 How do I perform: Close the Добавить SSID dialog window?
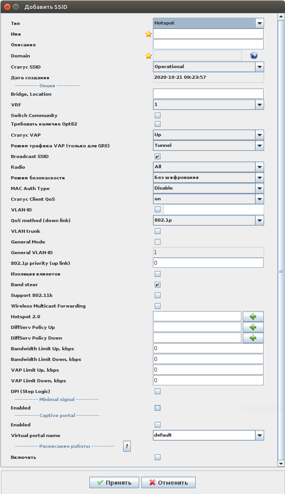click(7, 7)
